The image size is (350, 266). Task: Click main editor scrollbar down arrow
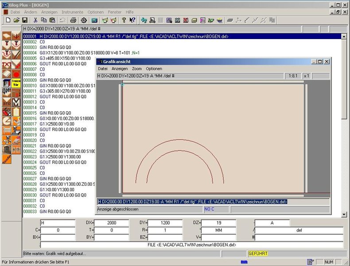point(344,215)
